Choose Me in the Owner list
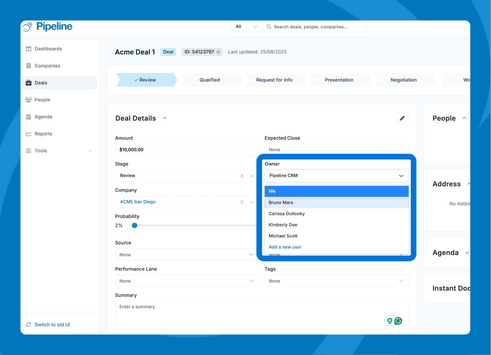491x355 pixels. click(336, 191)
